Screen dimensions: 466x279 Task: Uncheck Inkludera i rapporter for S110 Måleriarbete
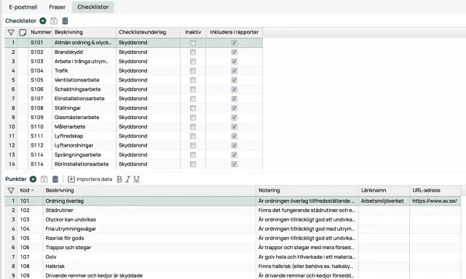[234, 127]
